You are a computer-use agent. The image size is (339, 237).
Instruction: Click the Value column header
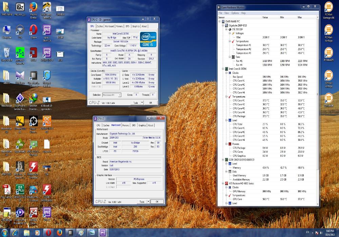(x=265, y=17)
